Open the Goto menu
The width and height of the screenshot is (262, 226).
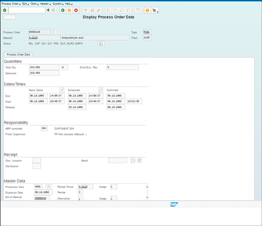34,3
